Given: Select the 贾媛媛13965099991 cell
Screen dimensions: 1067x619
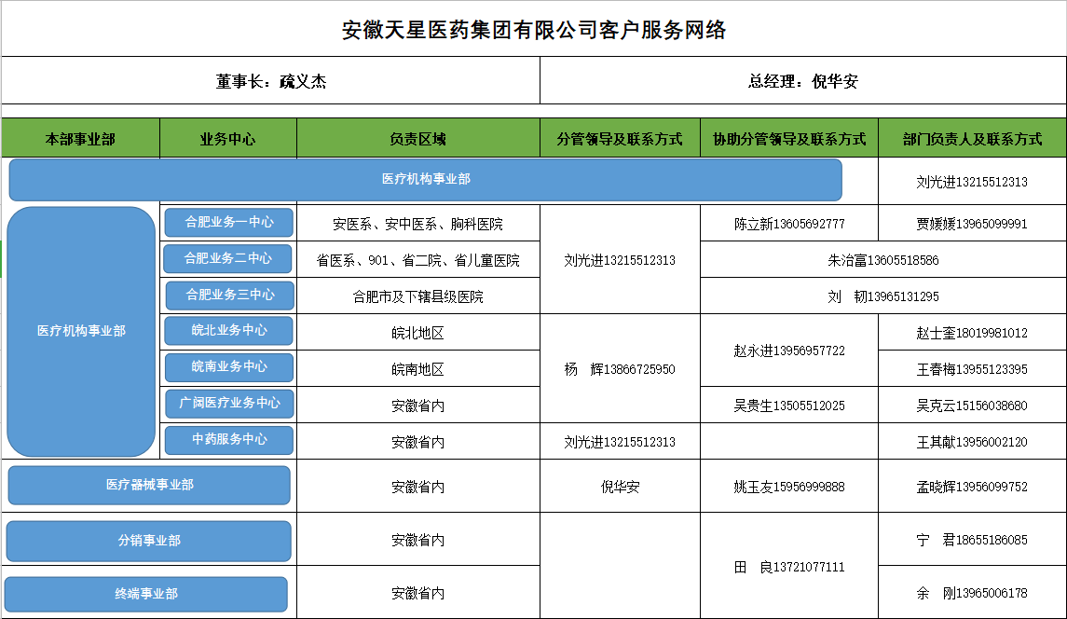Looking at the screenshot, I should pos(972,224).
